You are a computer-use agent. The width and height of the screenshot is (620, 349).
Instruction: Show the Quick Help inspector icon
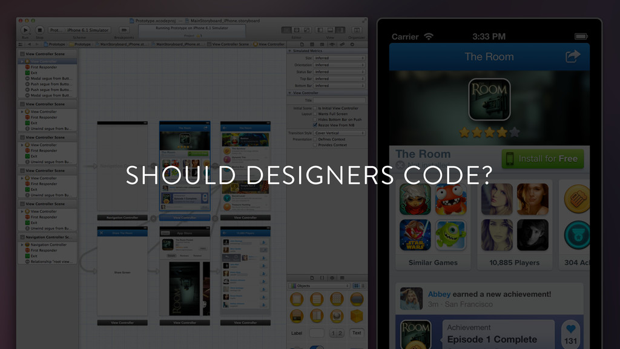pyautogui.click(x=312, y=44)
